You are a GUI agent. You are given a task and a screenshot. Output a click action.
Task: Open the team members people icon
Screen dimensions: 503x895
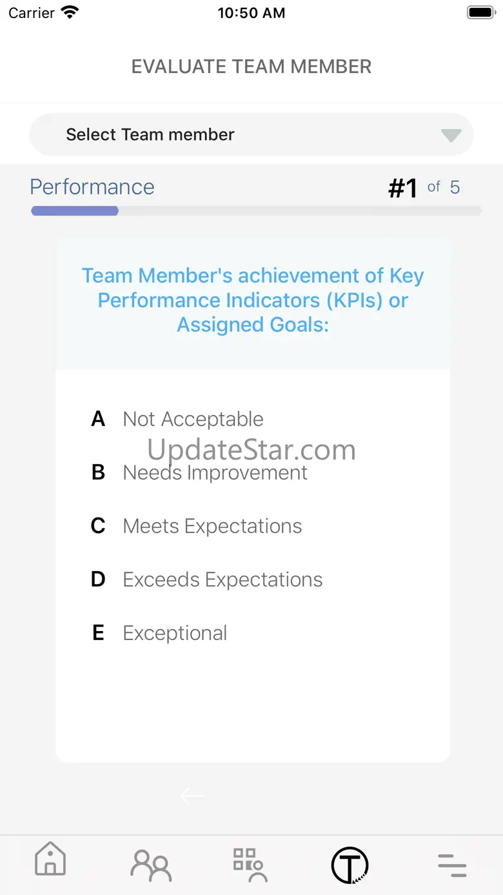[x=151, y=865]
